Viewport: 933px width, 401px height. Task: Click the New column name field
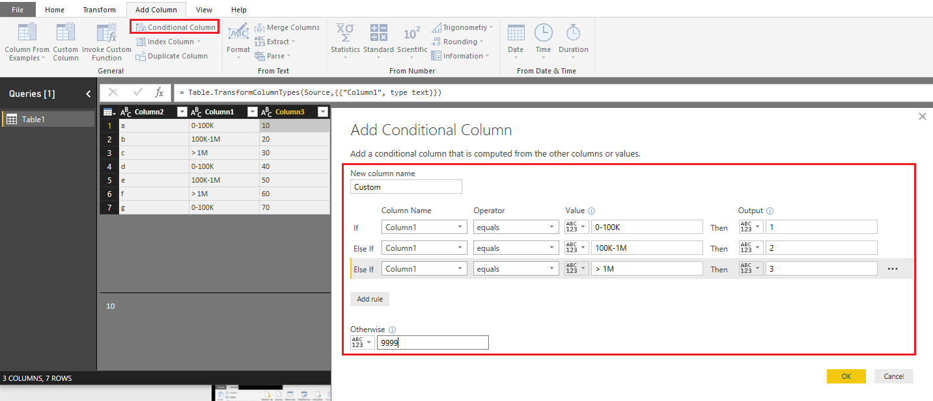point(406,187)
